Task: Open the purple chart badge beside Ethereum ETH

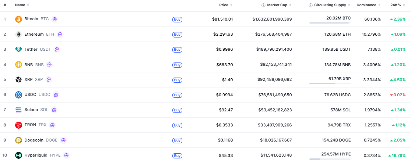Action: click(x=60, y=34)
